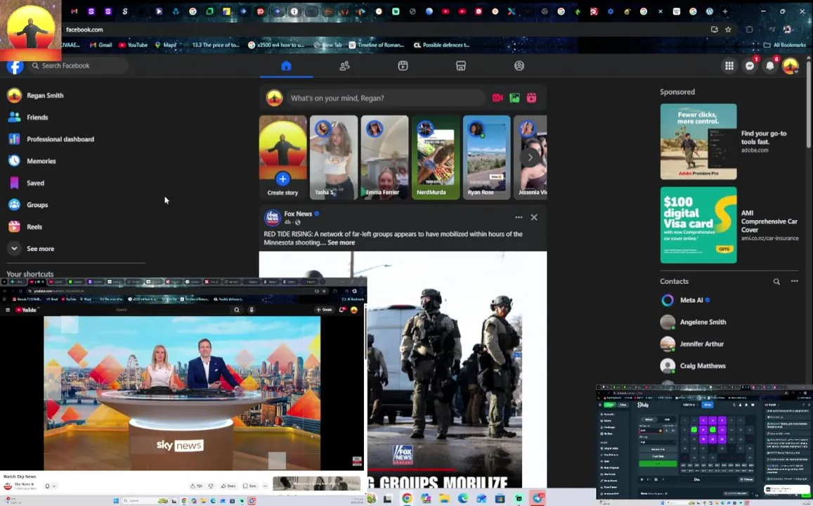813x506 pixels.
Task: Open All Bookmarks folder
Action: [x=784, y=45]
